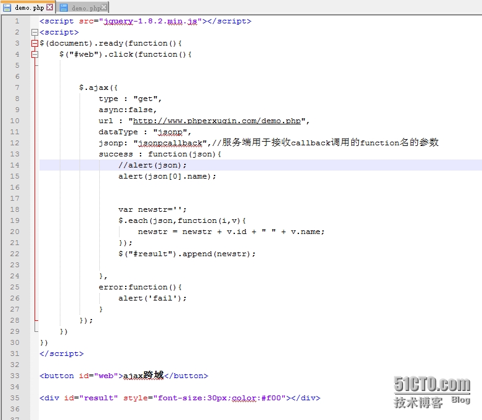
Task: Click the div id="result" line
Action: (x=180, y=398)
